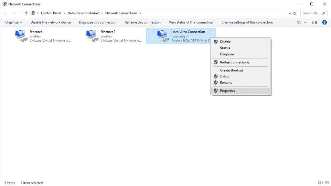Image resolution: width=331 pixels, height=186 pixels.
Task: Maximize the Network Connections window
Action: pyautogui.click(x=312, y=4)
